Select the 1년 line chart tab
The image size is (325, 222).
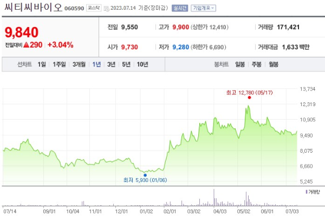coord(96,64)
